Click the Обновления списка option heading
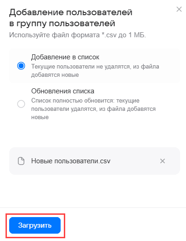 [62, 91]
